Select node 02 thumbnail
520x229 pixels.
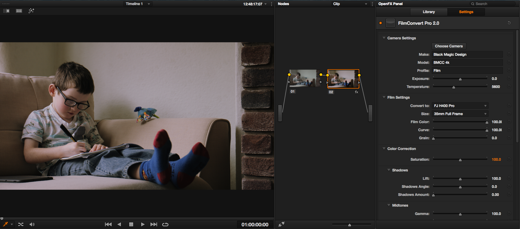(x=343, y=79)
